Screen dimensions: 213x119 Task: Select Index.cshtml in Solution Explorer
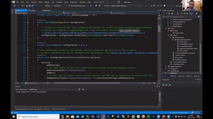click(x=179, y=33)
